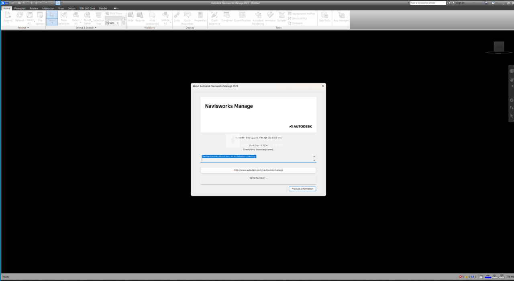
Task: Click the Product Information button
Action: click(302, 189)
